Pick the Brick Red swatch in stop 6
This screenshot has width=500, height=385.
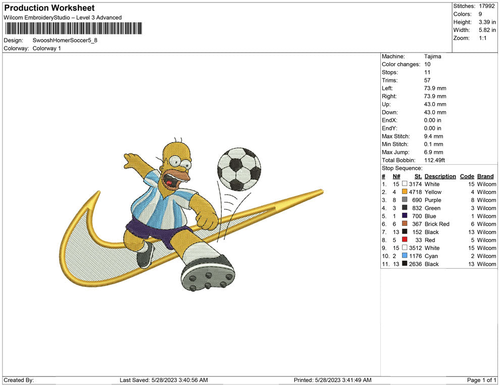point(405,224)
